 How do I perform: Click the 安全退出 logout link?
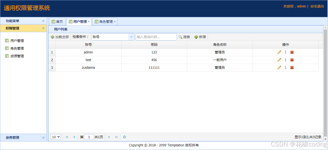point(317,6)
